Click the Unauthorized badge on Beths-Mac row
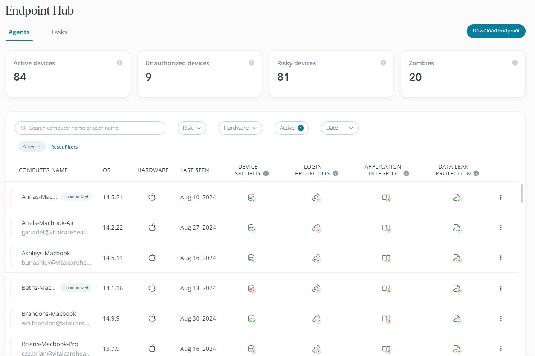535x356 pixels. point(76,288)
